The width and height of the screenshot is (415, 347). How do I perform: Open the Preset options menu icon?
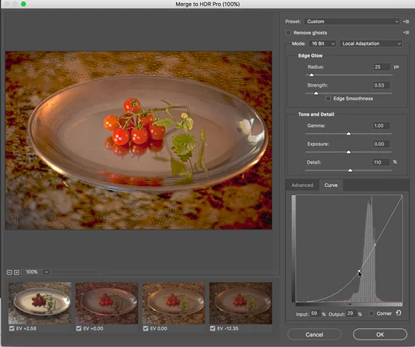(406, 22)
